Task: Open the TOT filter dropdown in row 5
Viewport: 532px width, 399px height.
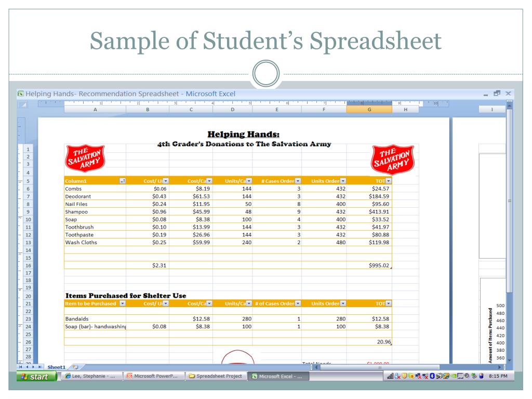Action: click(x=389, y=181)
